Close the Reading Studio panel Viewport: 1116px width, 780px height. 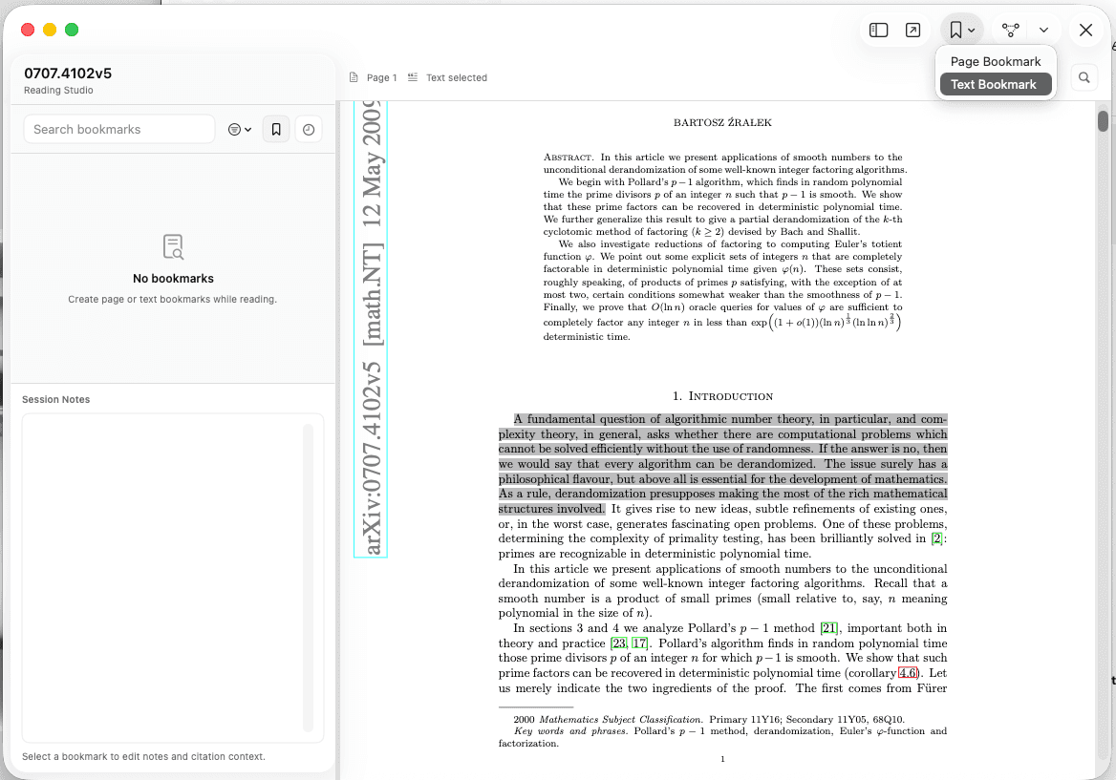click(x=1085, y=30)
